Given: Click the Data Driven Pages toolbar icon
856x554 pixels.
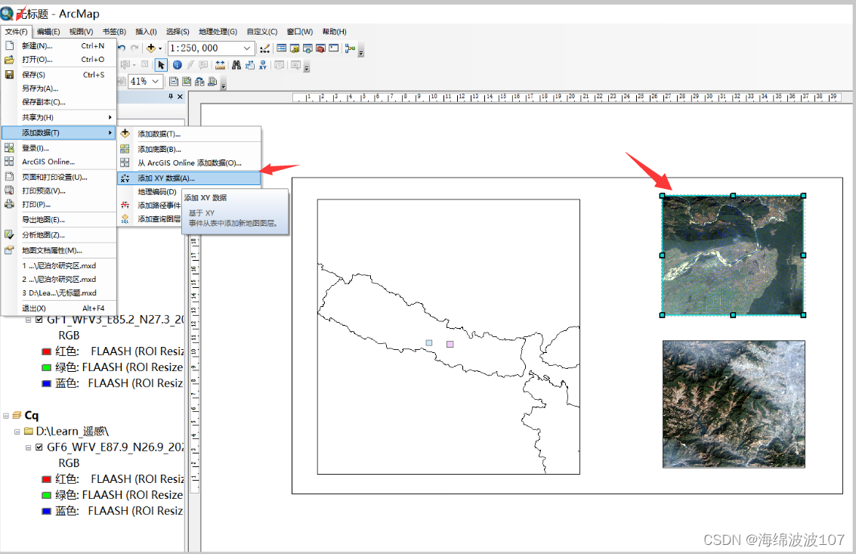Looking at the screenshot, I should pyautogui.click(x=212, y=82).
